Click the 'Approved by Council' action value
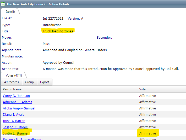The image size is (186, 140). (x=58, y=62)
